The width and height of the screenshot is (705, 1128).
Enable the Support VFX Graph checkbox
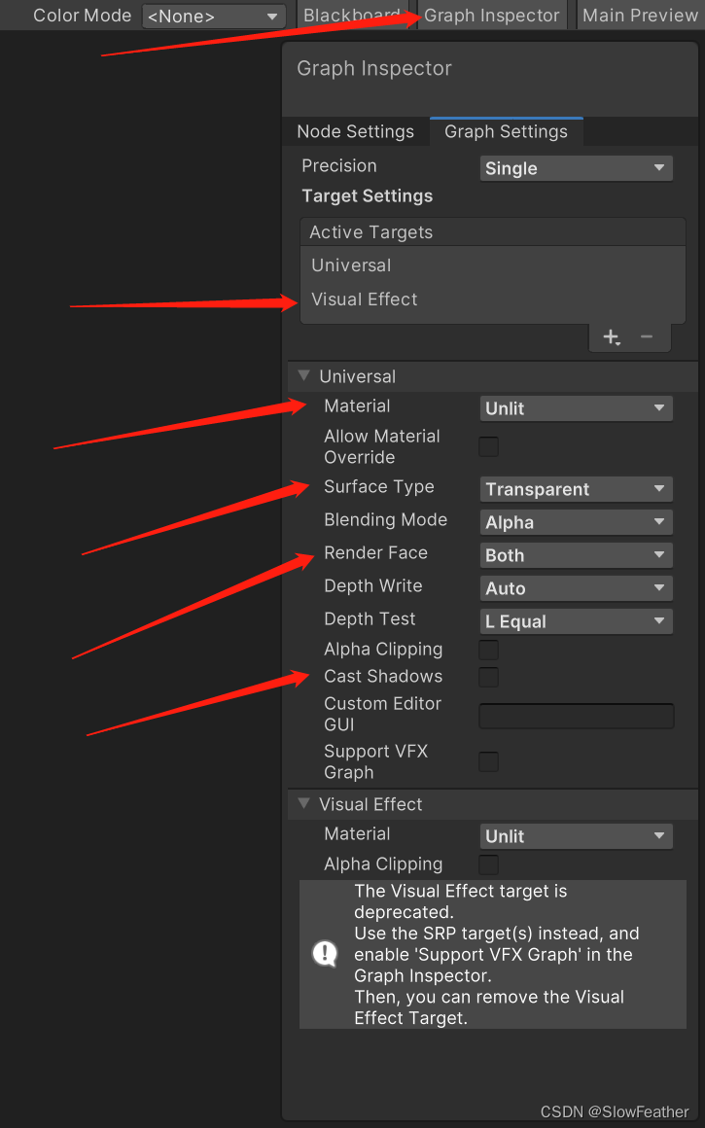pos(487,761)
